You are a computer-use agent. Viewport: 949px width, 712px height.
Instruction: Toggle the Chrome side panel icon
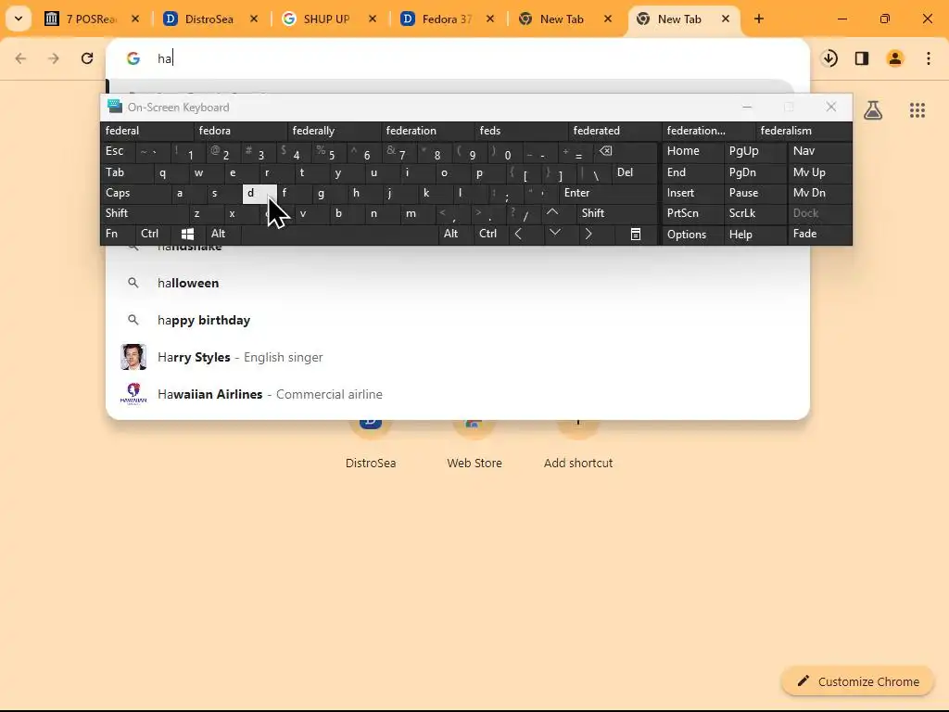[x=862, y=58]
